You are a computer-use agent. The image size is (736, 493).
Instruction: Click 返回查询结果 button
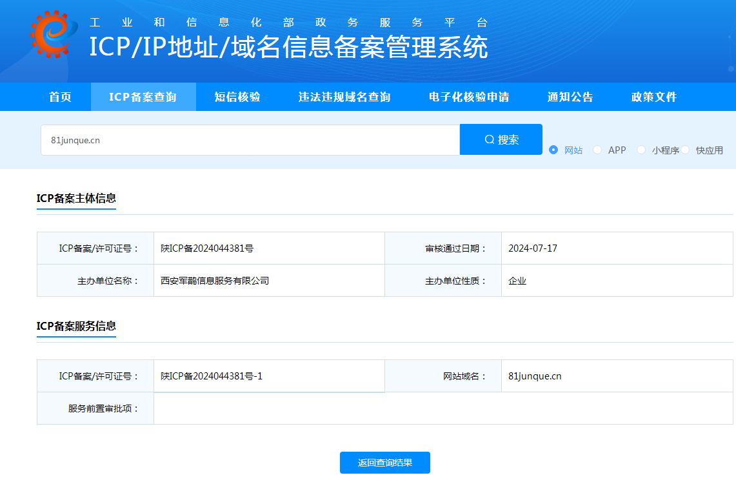tap(385, 463)
